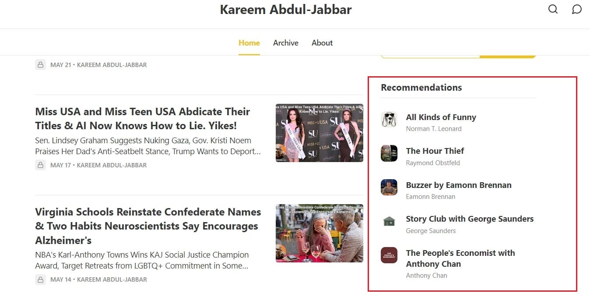Click the All Kinds of Funny dog avatar
Image resolution: width=590 pixels, height=304 pixels.
click(389, 120)
